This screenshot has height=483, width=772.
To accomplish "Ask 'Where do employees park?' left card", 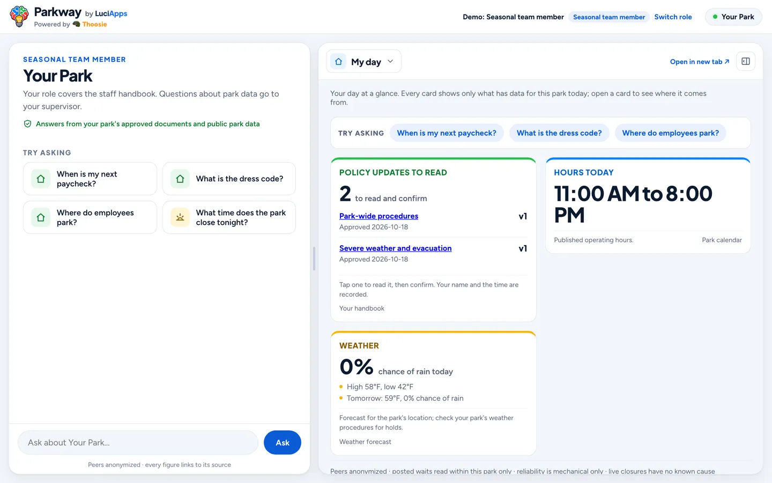I will coord(90,217).
